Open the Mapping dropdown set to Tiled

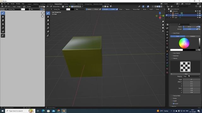(192, 76)
